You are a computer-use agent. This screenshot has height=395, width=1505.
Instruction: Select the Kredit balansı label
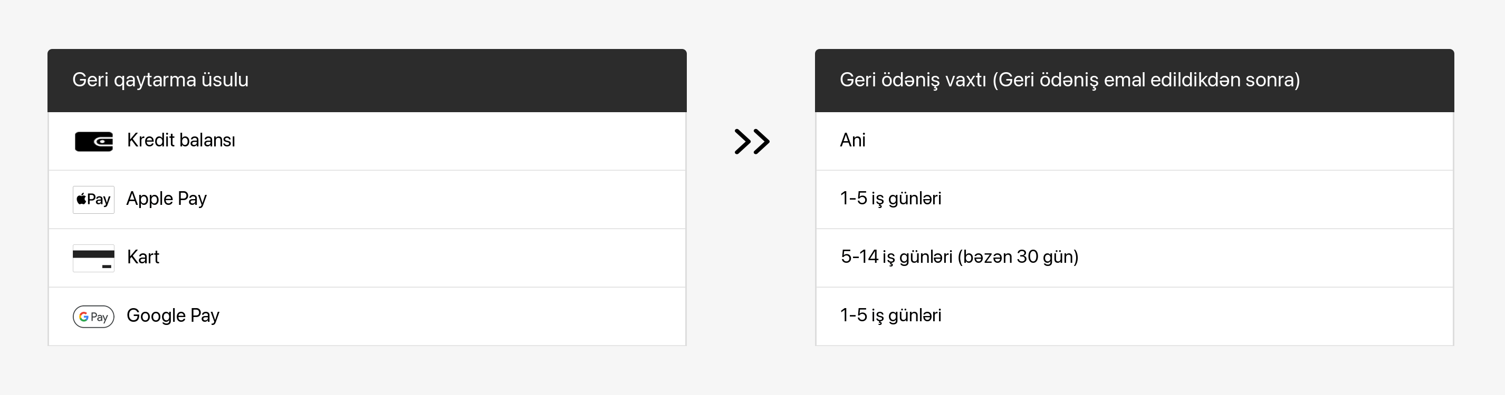tap(181, 140)
